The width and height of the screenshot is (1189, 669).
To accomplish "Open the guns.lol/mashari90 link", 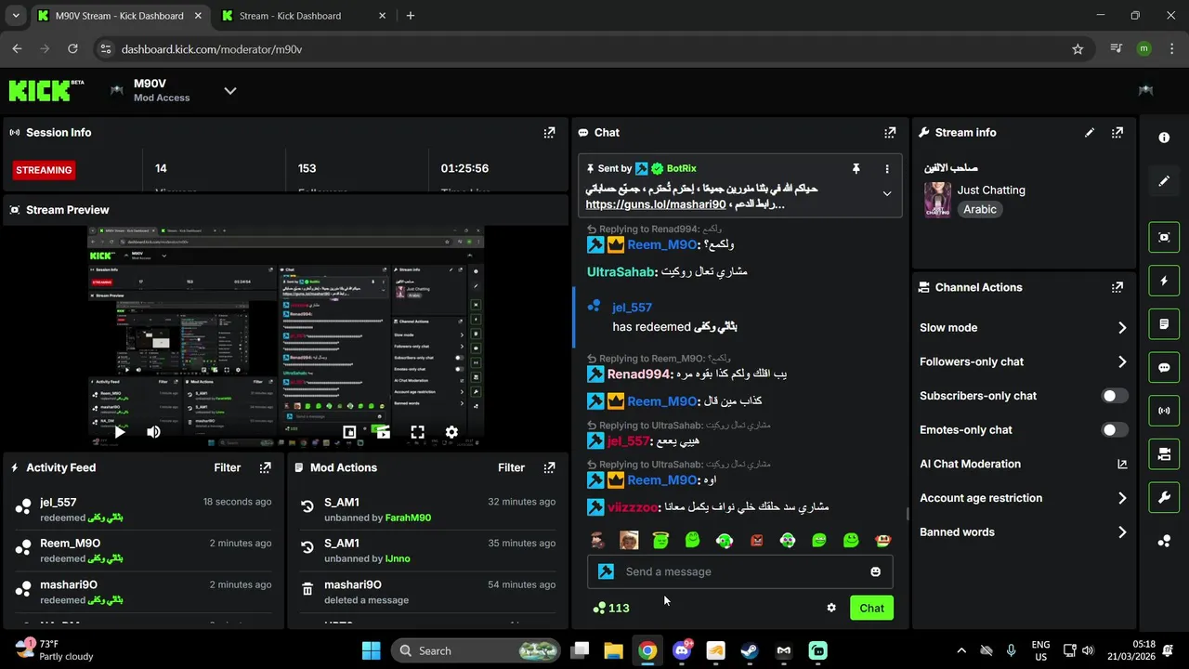I will pyautogui.click(x=656, y=204).
